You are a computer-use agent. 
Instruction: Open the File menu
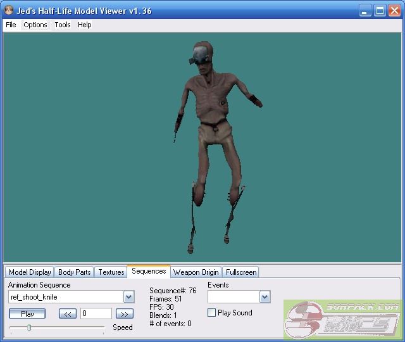coord(11,25)
